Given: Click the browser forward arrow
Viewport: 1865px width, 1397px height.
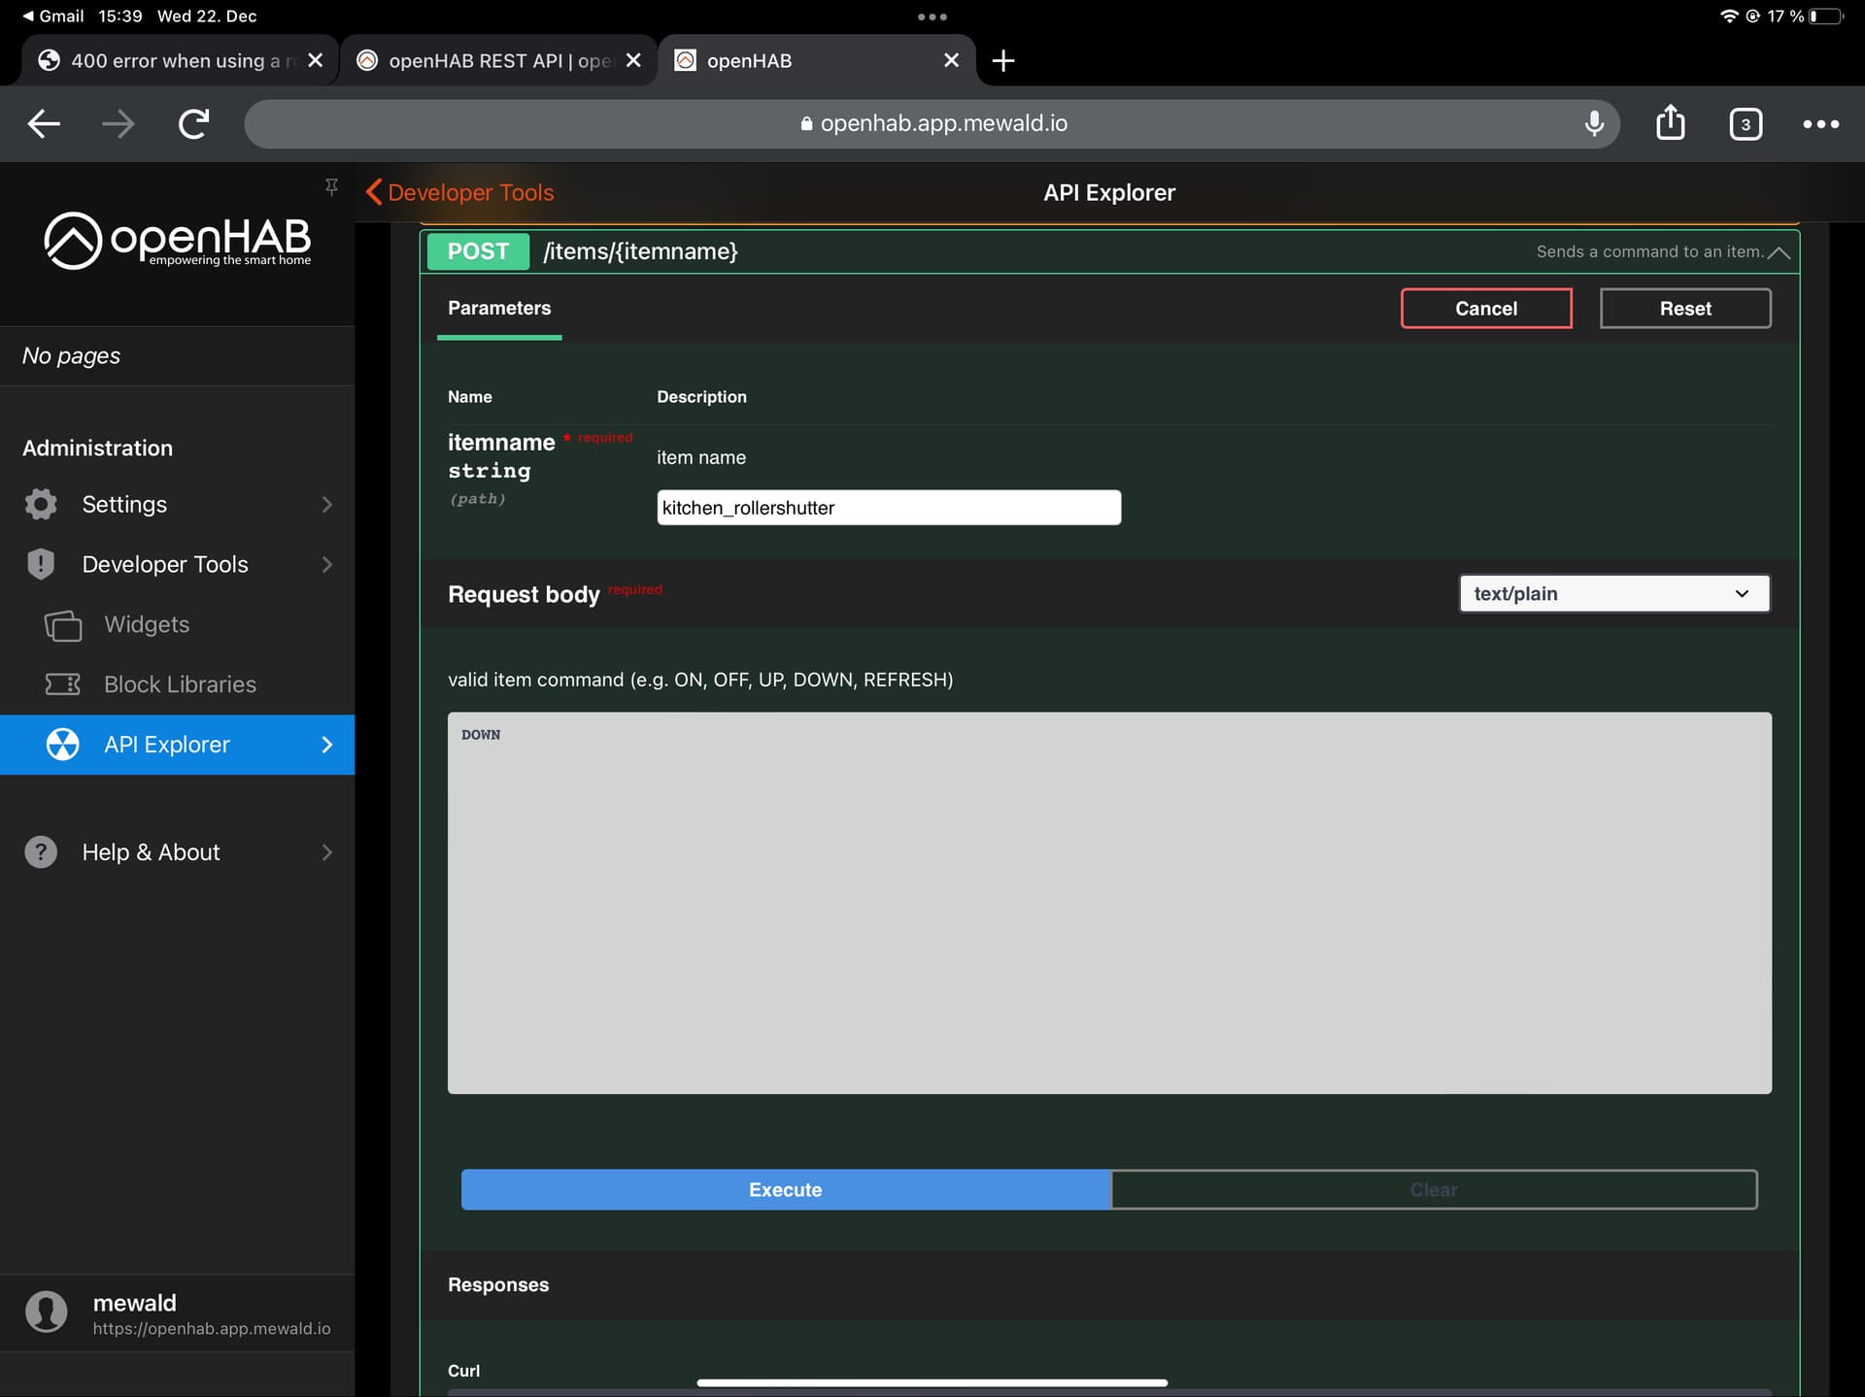Looking at the screenshot, I should point(119,123).
